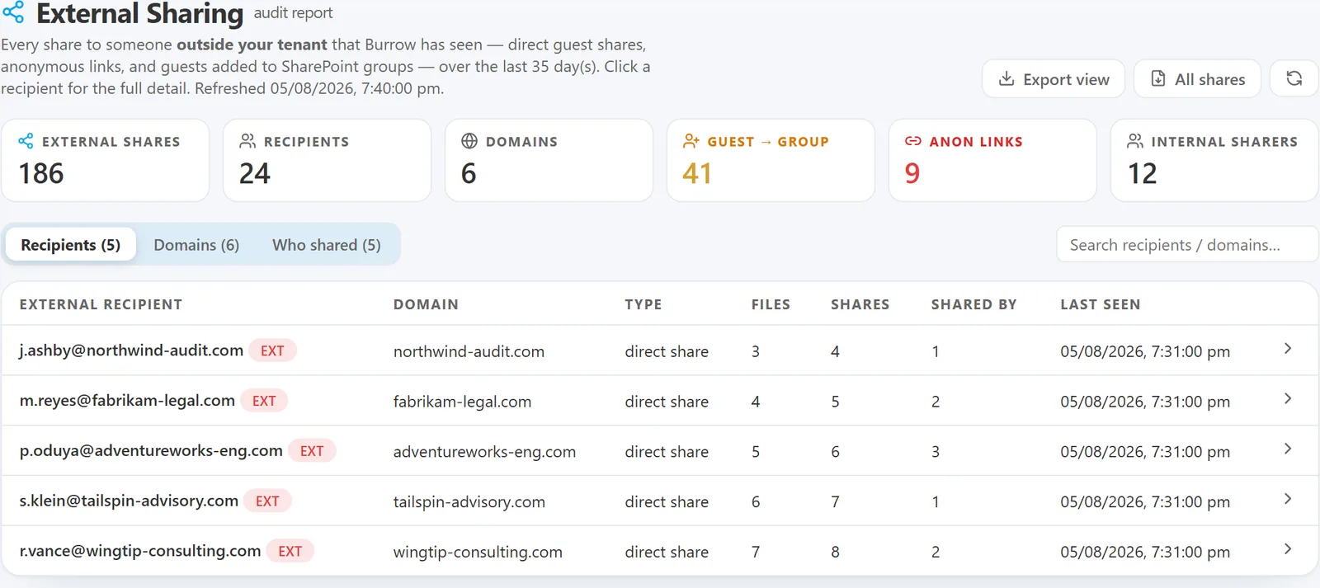
Task: Expand the s.klein@tailspin-advisory.com row chevron
Action: [x=1288, y=500]
